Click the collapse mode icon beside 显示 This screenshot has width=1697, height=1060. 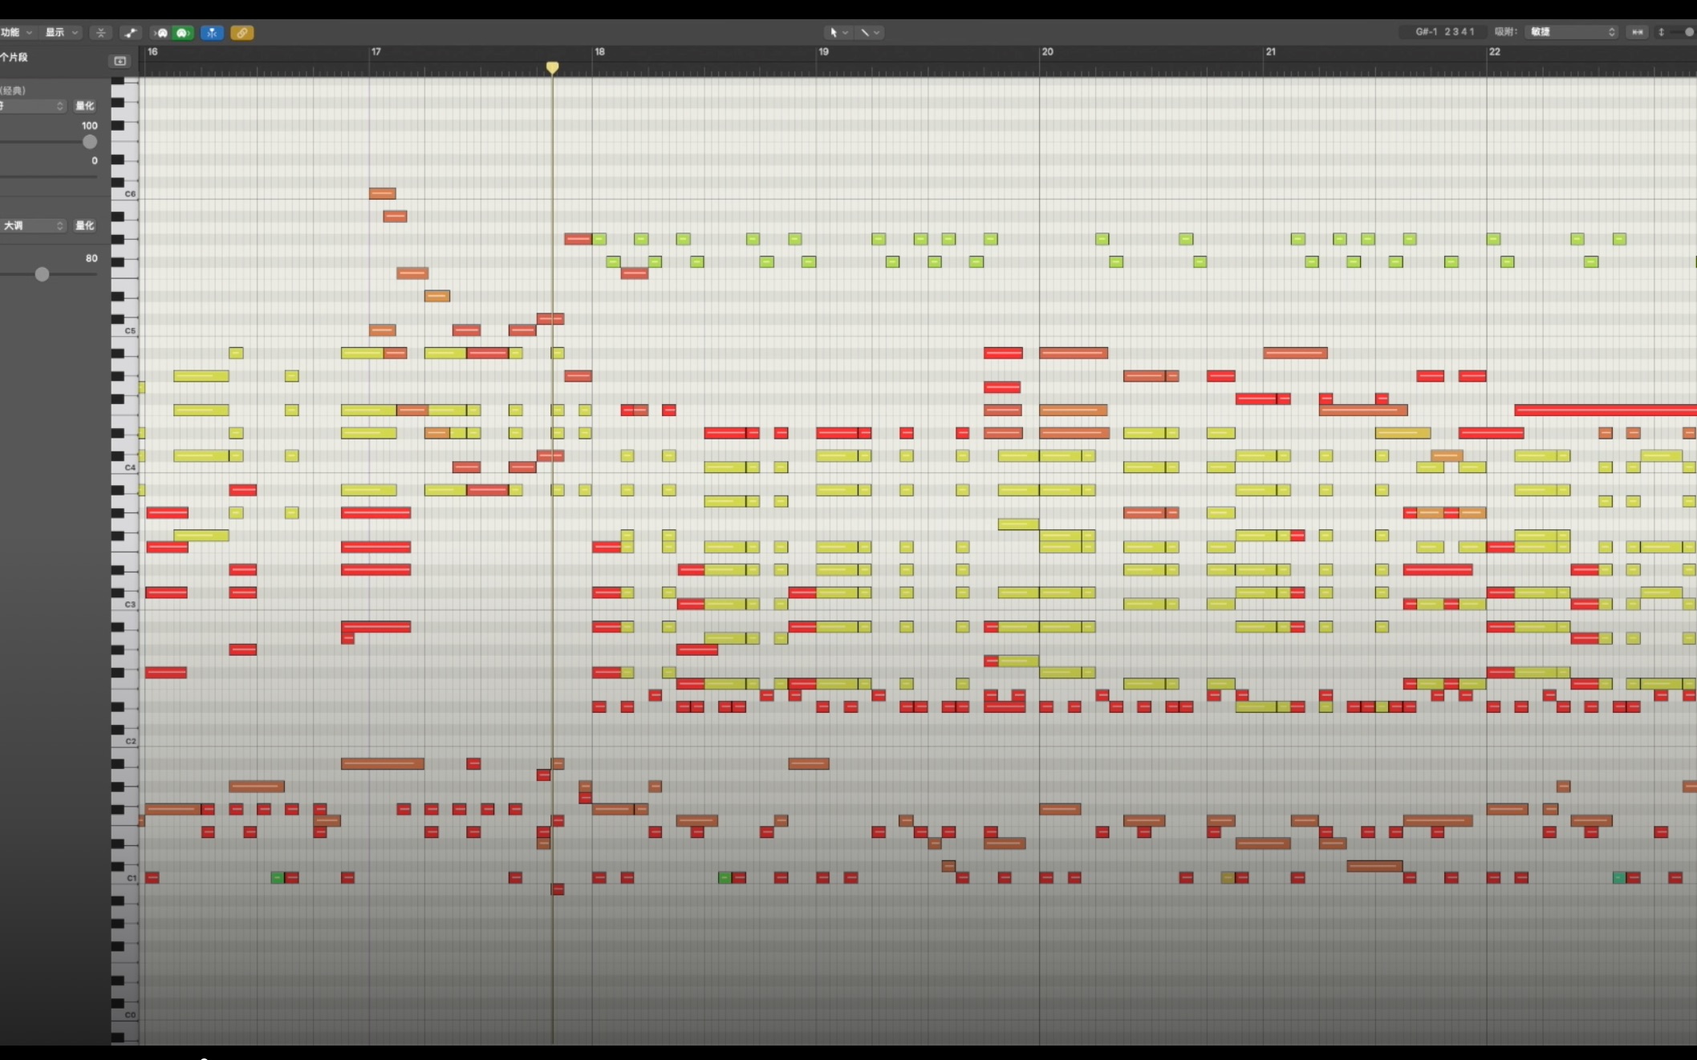[x=100, y=33]
